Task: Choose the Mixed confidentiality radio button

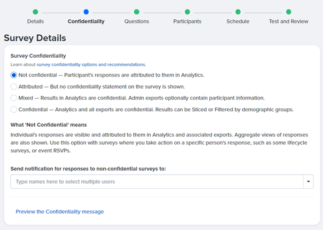Action: (x=14, y=98)
